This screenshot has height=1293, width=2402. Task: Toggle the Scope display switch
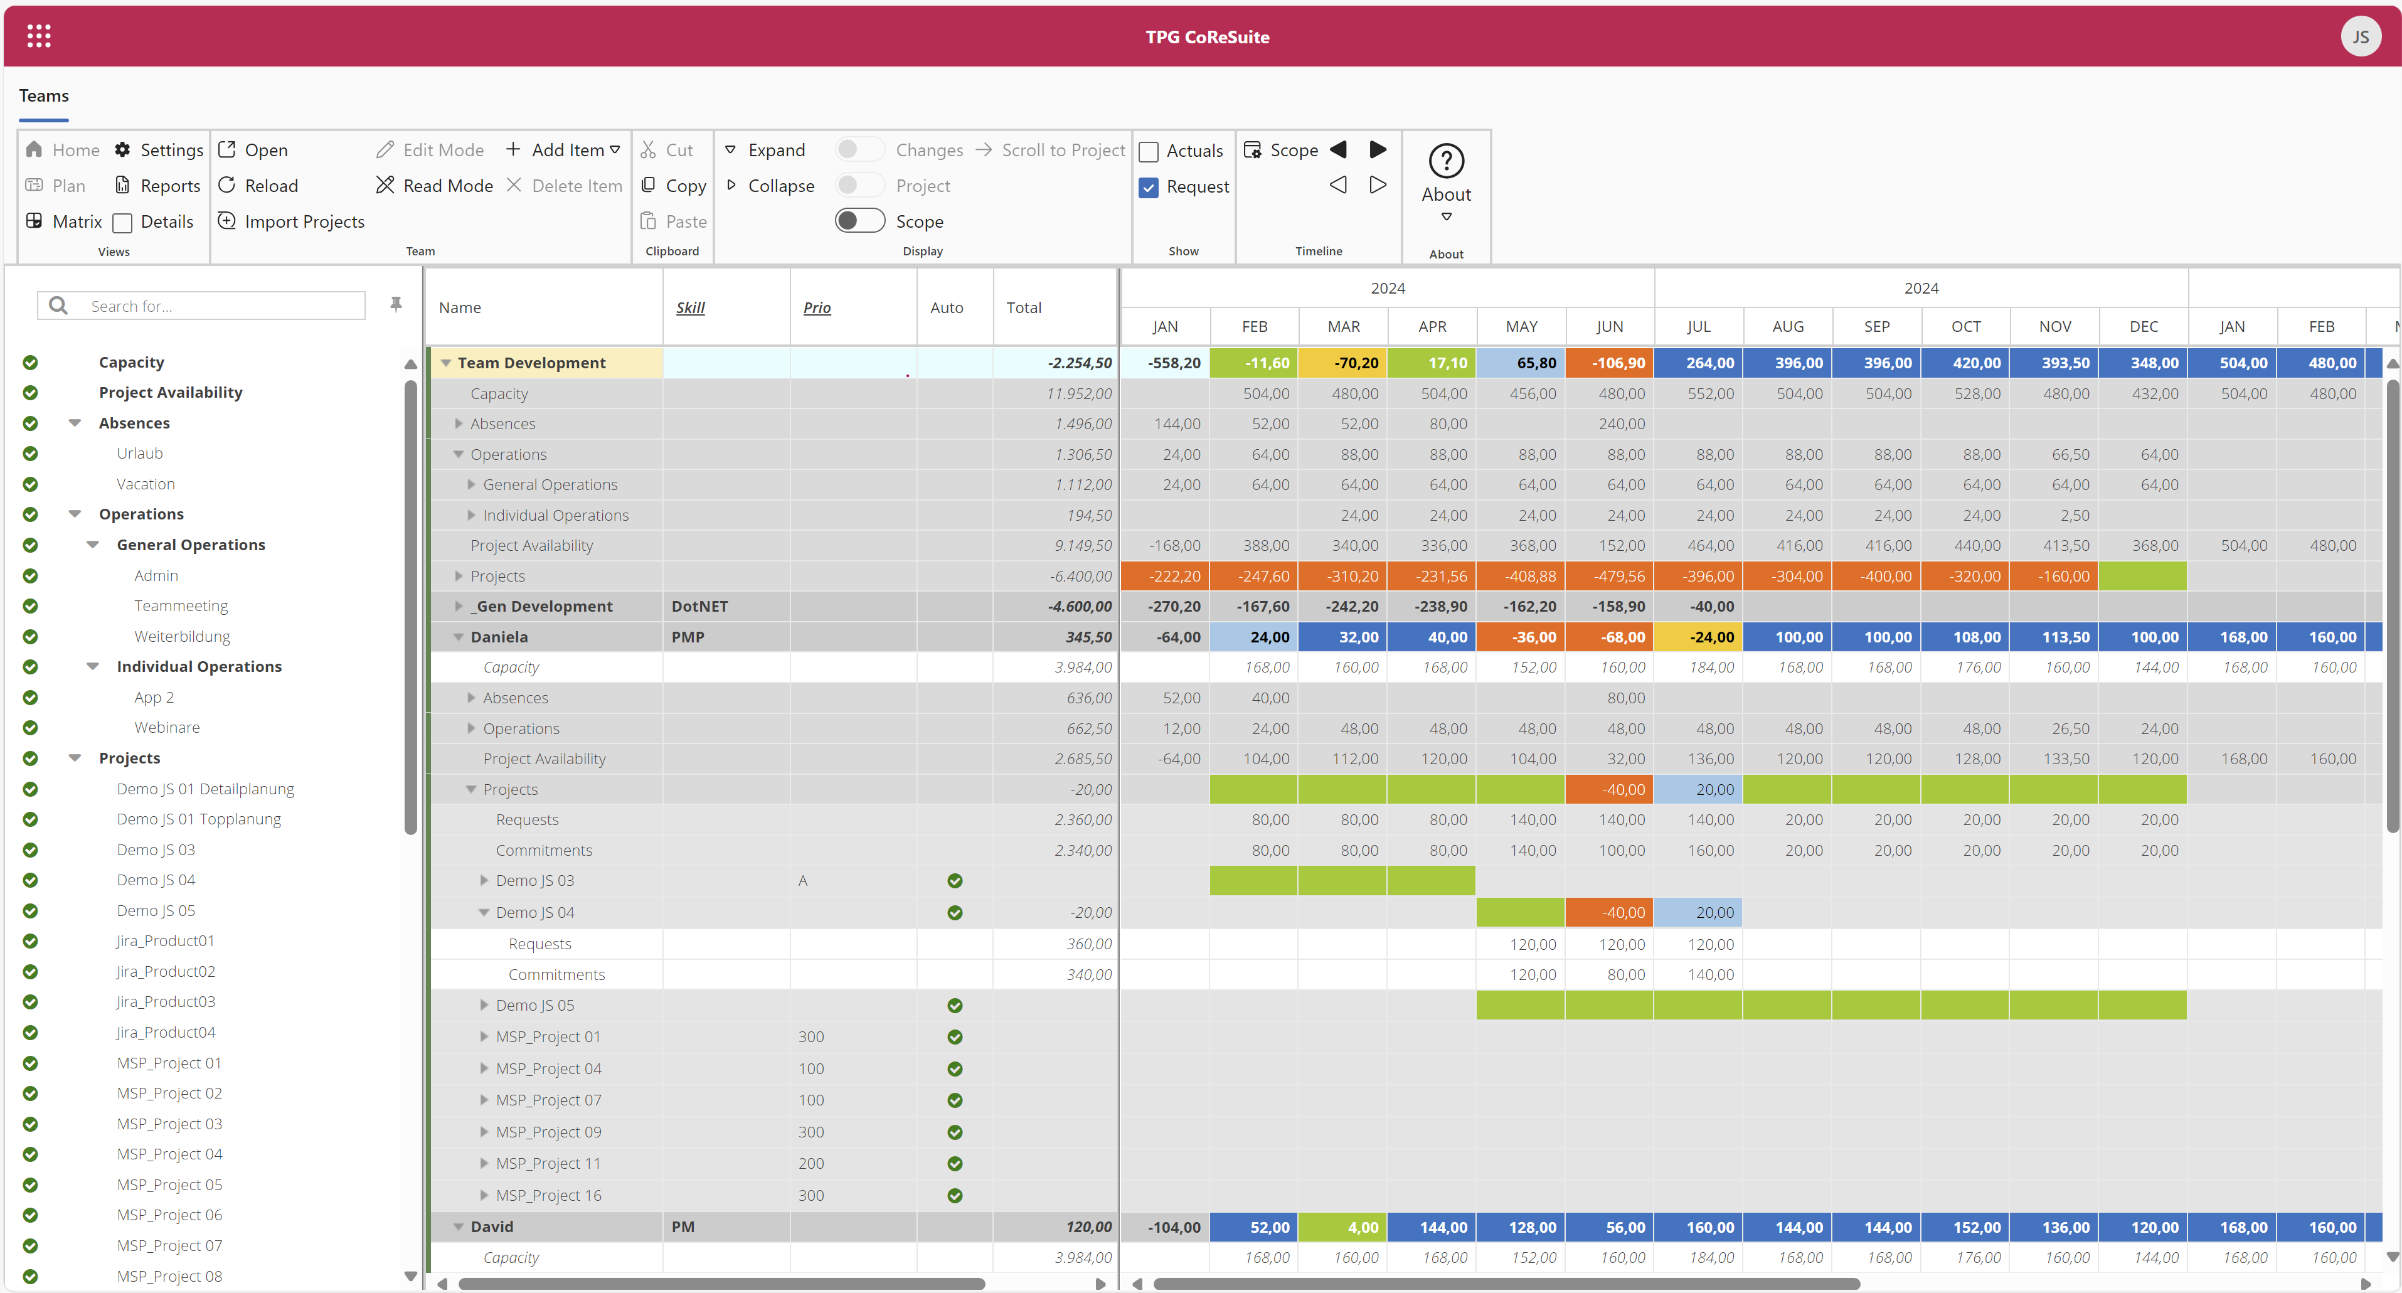[859, 221]
